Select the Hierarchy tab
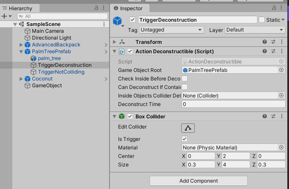The image size is (289, 189). click(19, 8)
